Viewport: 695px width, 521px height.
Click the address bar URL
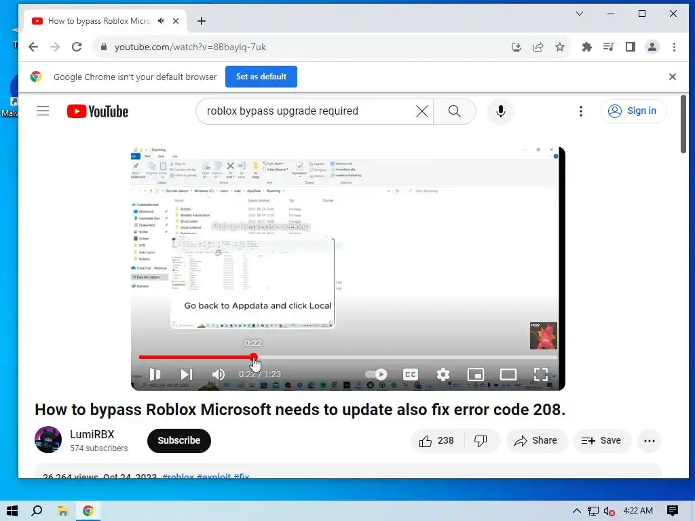pyautogui.click(x=190, y=47)
